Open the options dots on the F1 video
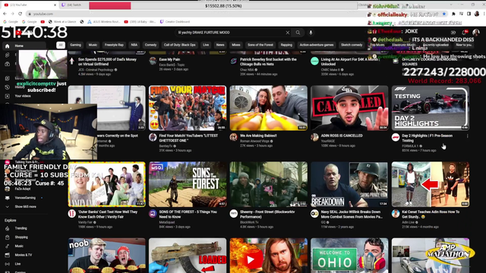 [468, 136]
